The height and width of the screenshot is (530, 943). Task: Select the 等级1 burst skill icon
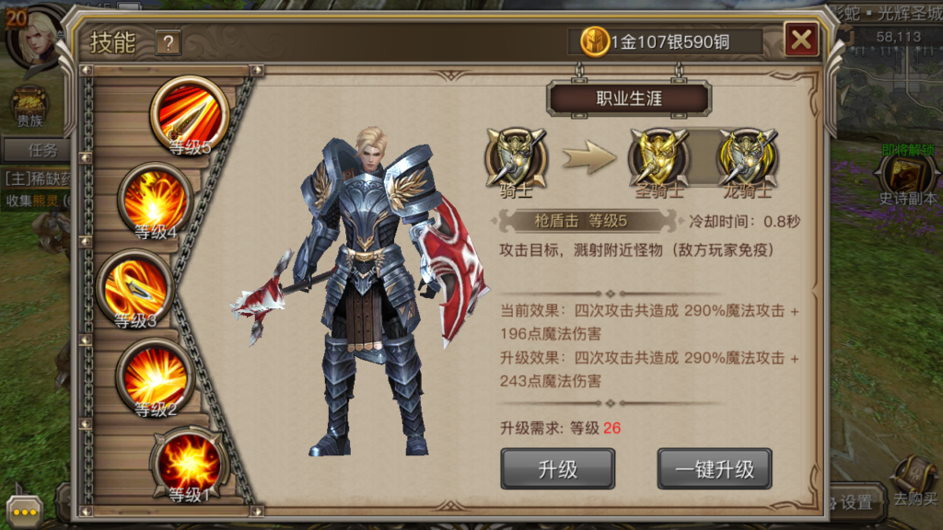[x=190, y=465]
